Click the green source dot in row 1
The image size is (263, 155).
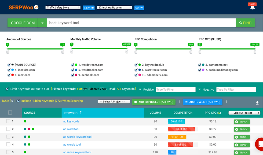pyautogui.click(x=25, y=121)
